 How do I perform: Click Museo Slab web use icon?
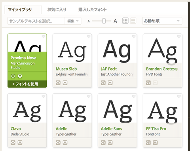click(58, 83)
